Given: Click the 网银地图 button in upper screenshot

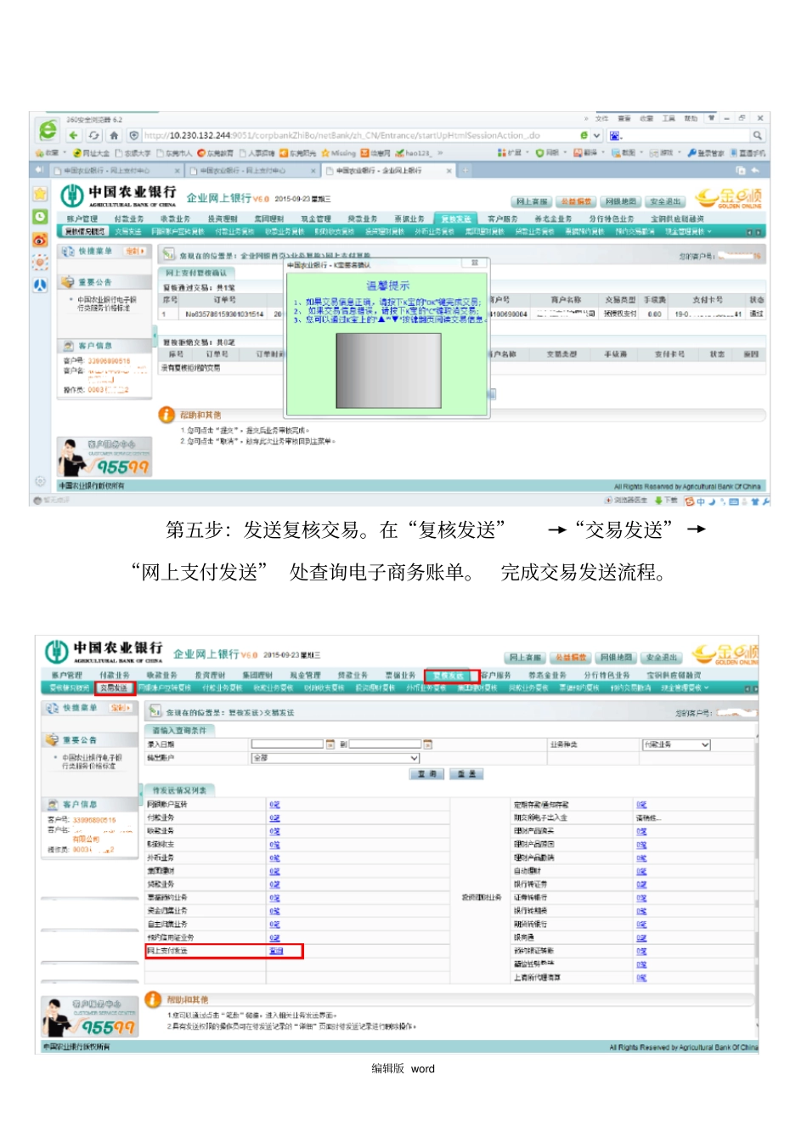Looking at the screenshot, I should [x=620, y=201].
